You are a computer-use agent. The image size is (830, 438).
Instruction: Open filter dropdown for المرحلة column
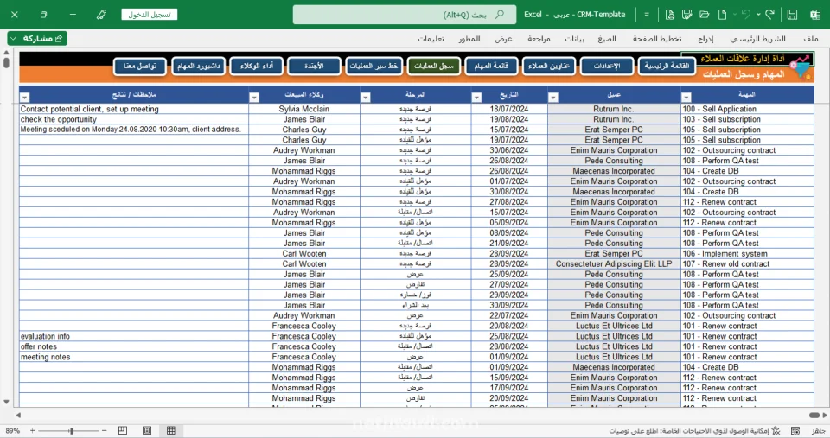click(365, 98)
